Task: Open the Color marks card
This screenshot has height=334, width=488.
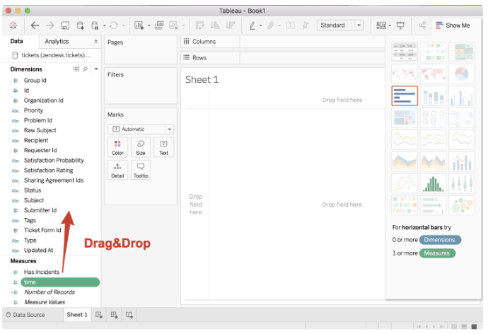Action: [x=117, y=147]
